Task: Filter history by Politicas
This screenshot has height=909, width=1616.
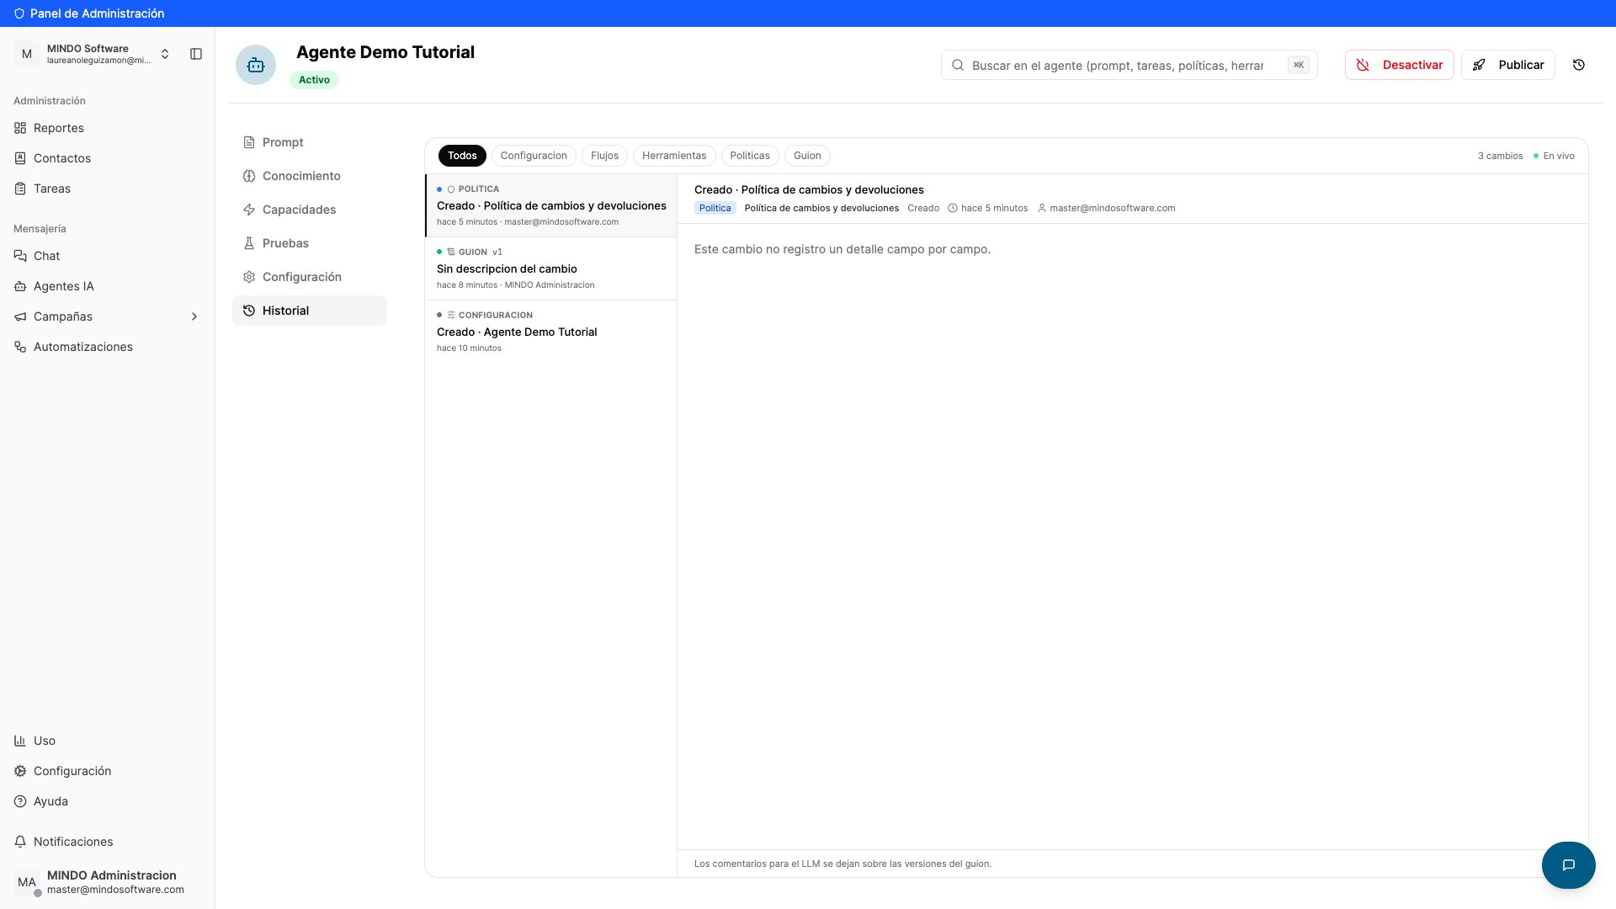Action: pyautogui.click(x=750, y=156)
